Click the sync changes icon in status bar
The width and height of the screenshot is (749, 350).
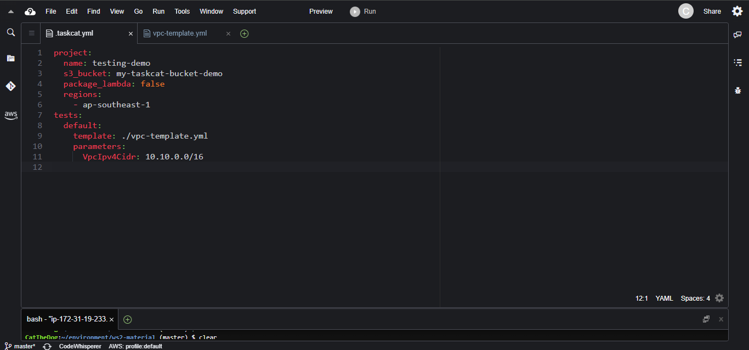pos(47,346)
